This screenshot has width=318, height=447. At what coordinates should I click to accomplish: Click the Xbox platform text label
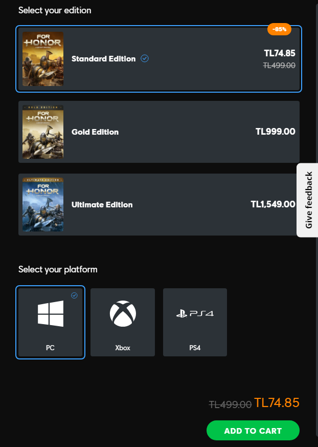coord(123,348)
